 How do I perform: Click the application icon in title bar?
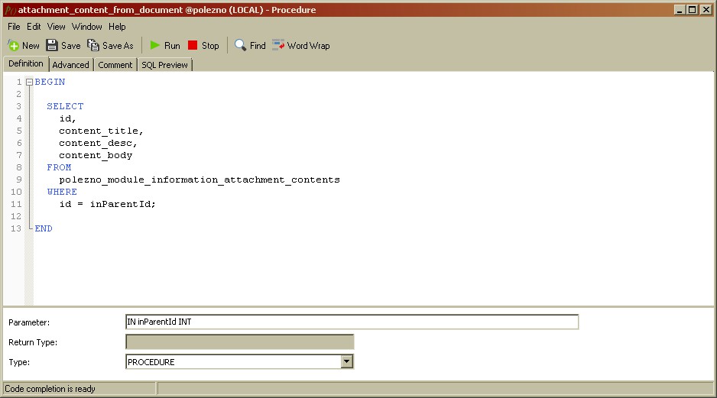[10, 10]
